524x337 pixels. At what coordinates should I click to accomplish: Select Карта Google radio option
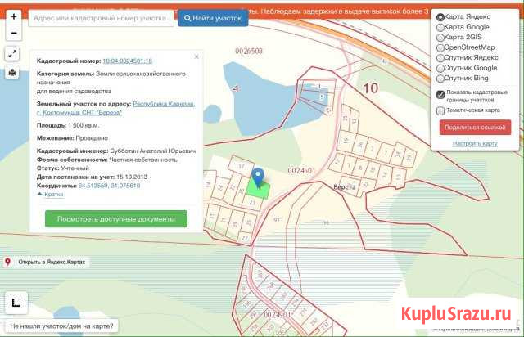click(x=440, y=27)
